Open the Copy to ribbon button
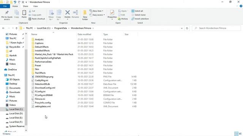This screenshot has height=136, width=243. (x=58, y=15)
